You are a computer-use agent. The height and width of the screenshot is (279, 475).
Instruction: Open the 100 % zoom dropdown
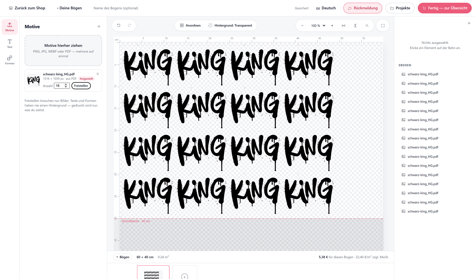[318, 26]
